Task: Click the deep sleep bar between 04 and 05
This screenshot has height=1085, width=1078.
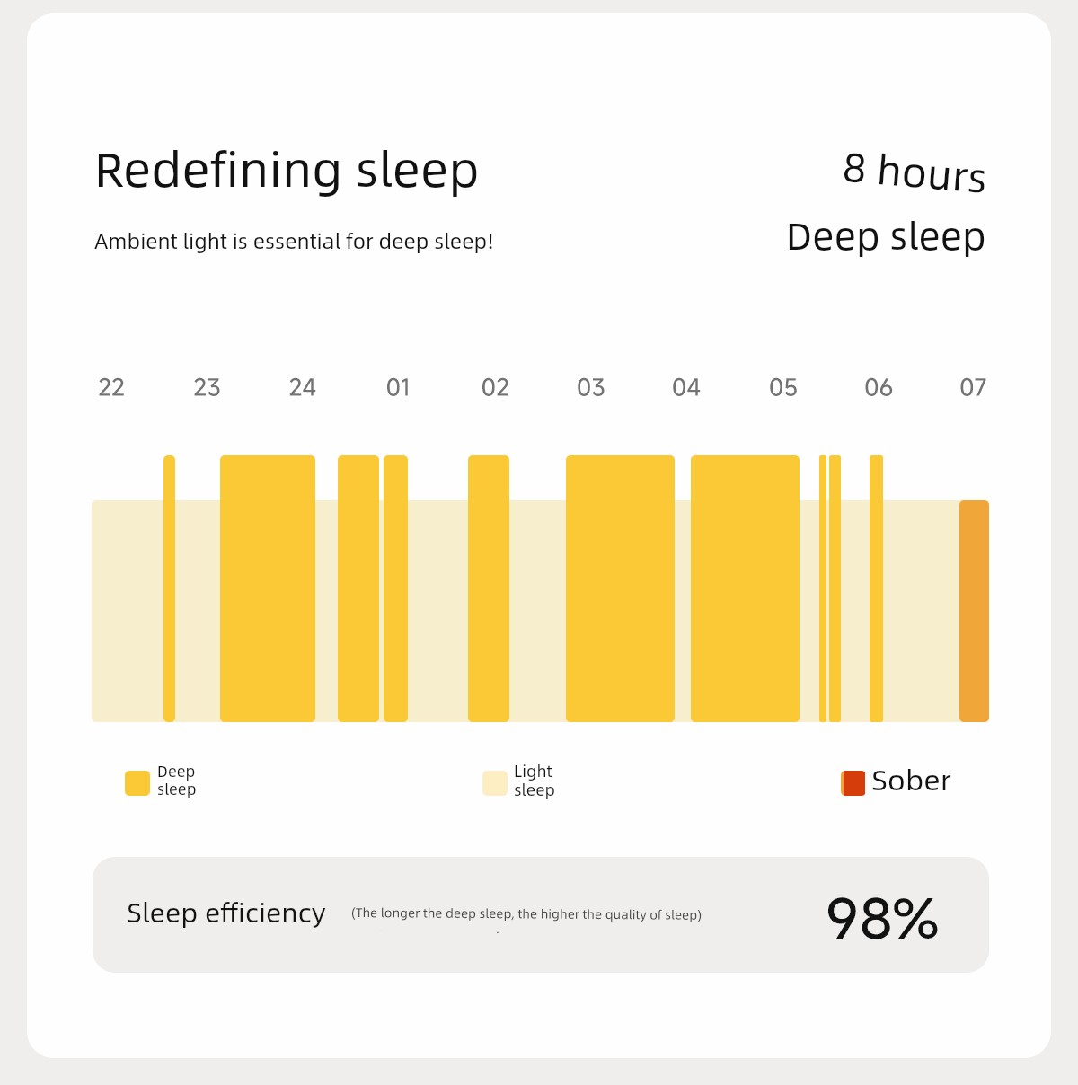Action: click(745, 588)
